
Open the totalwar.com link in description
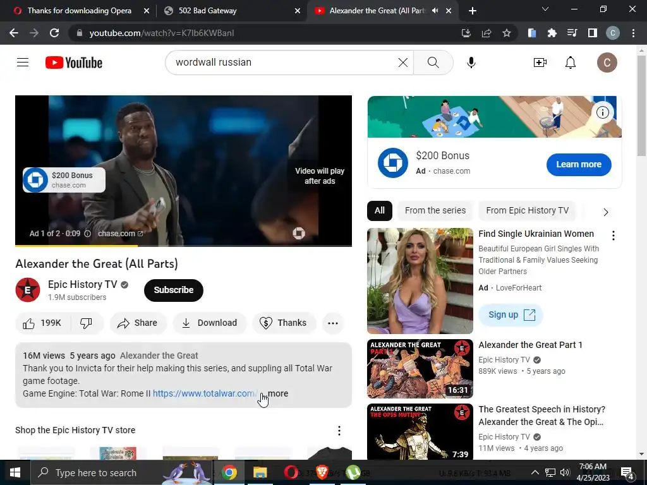(205, 393)
